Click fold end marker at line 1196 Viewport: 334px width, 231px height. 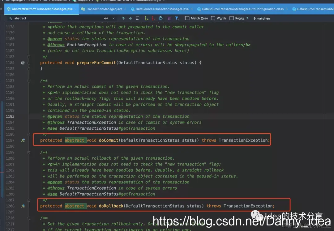tap(29, 134)
